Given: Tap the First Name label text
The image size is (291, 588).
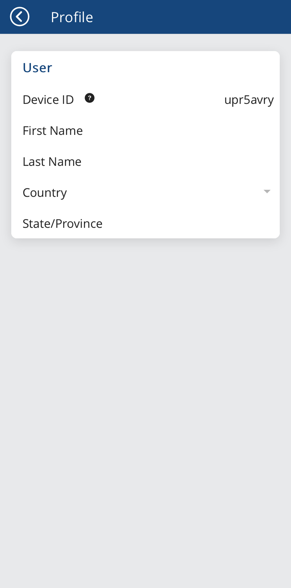Looking at the screenshot, I should point(53,130).
